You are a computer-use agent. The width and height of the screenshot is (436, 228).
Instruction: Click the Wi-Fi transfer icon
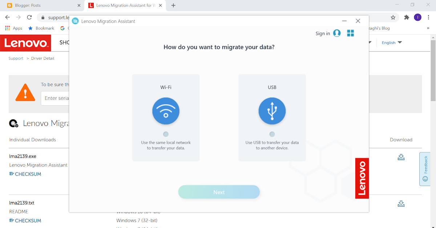coord(166,111)
